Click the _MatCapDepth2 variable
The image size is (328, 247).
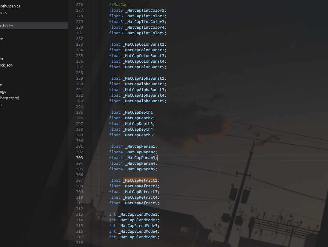138,118
